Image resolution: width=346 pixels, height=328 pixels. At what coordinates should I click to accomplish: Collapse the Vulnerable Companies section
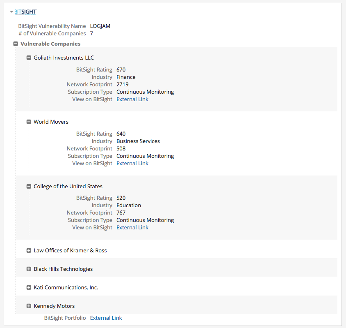[x=15, y=44]
